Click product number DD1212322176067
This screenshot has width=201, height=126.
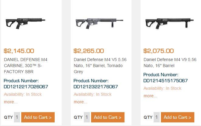coord(96,87)
